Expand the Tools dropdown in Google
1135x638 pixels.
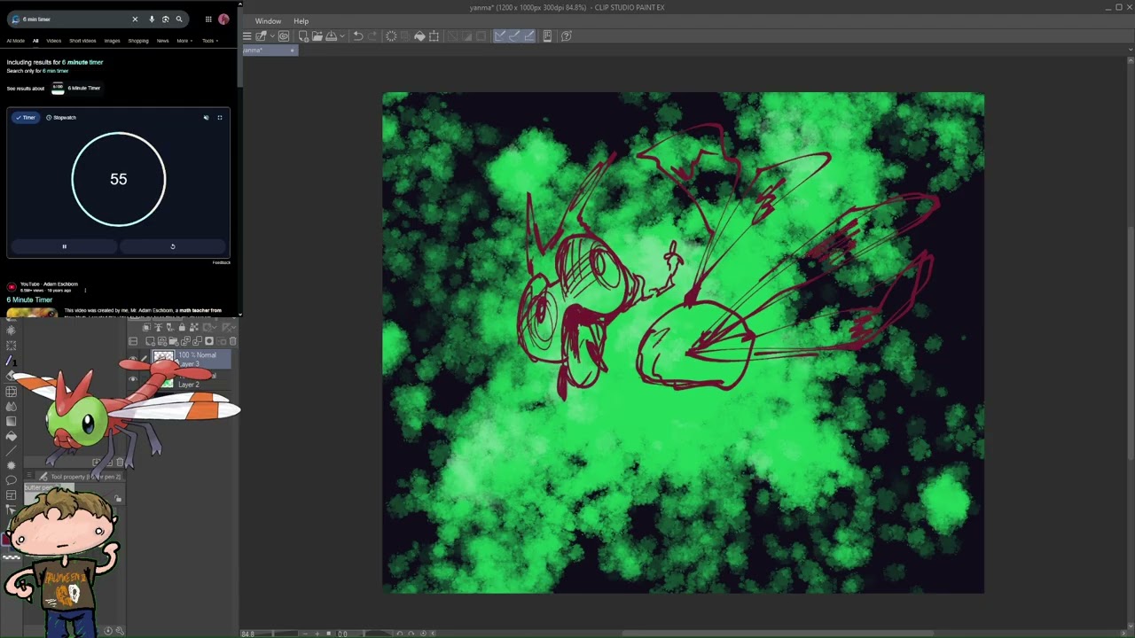209,41
